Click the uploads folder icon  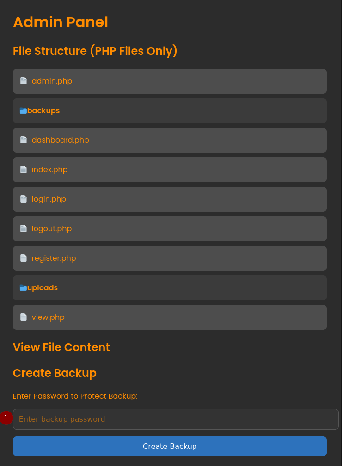(x=23, y=288)
